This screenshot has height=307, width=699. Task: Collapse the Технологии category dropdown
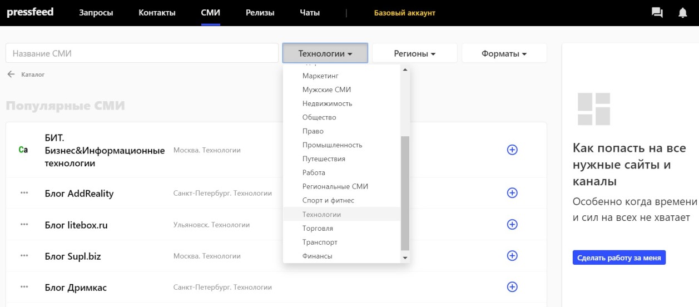click(325, 54)
